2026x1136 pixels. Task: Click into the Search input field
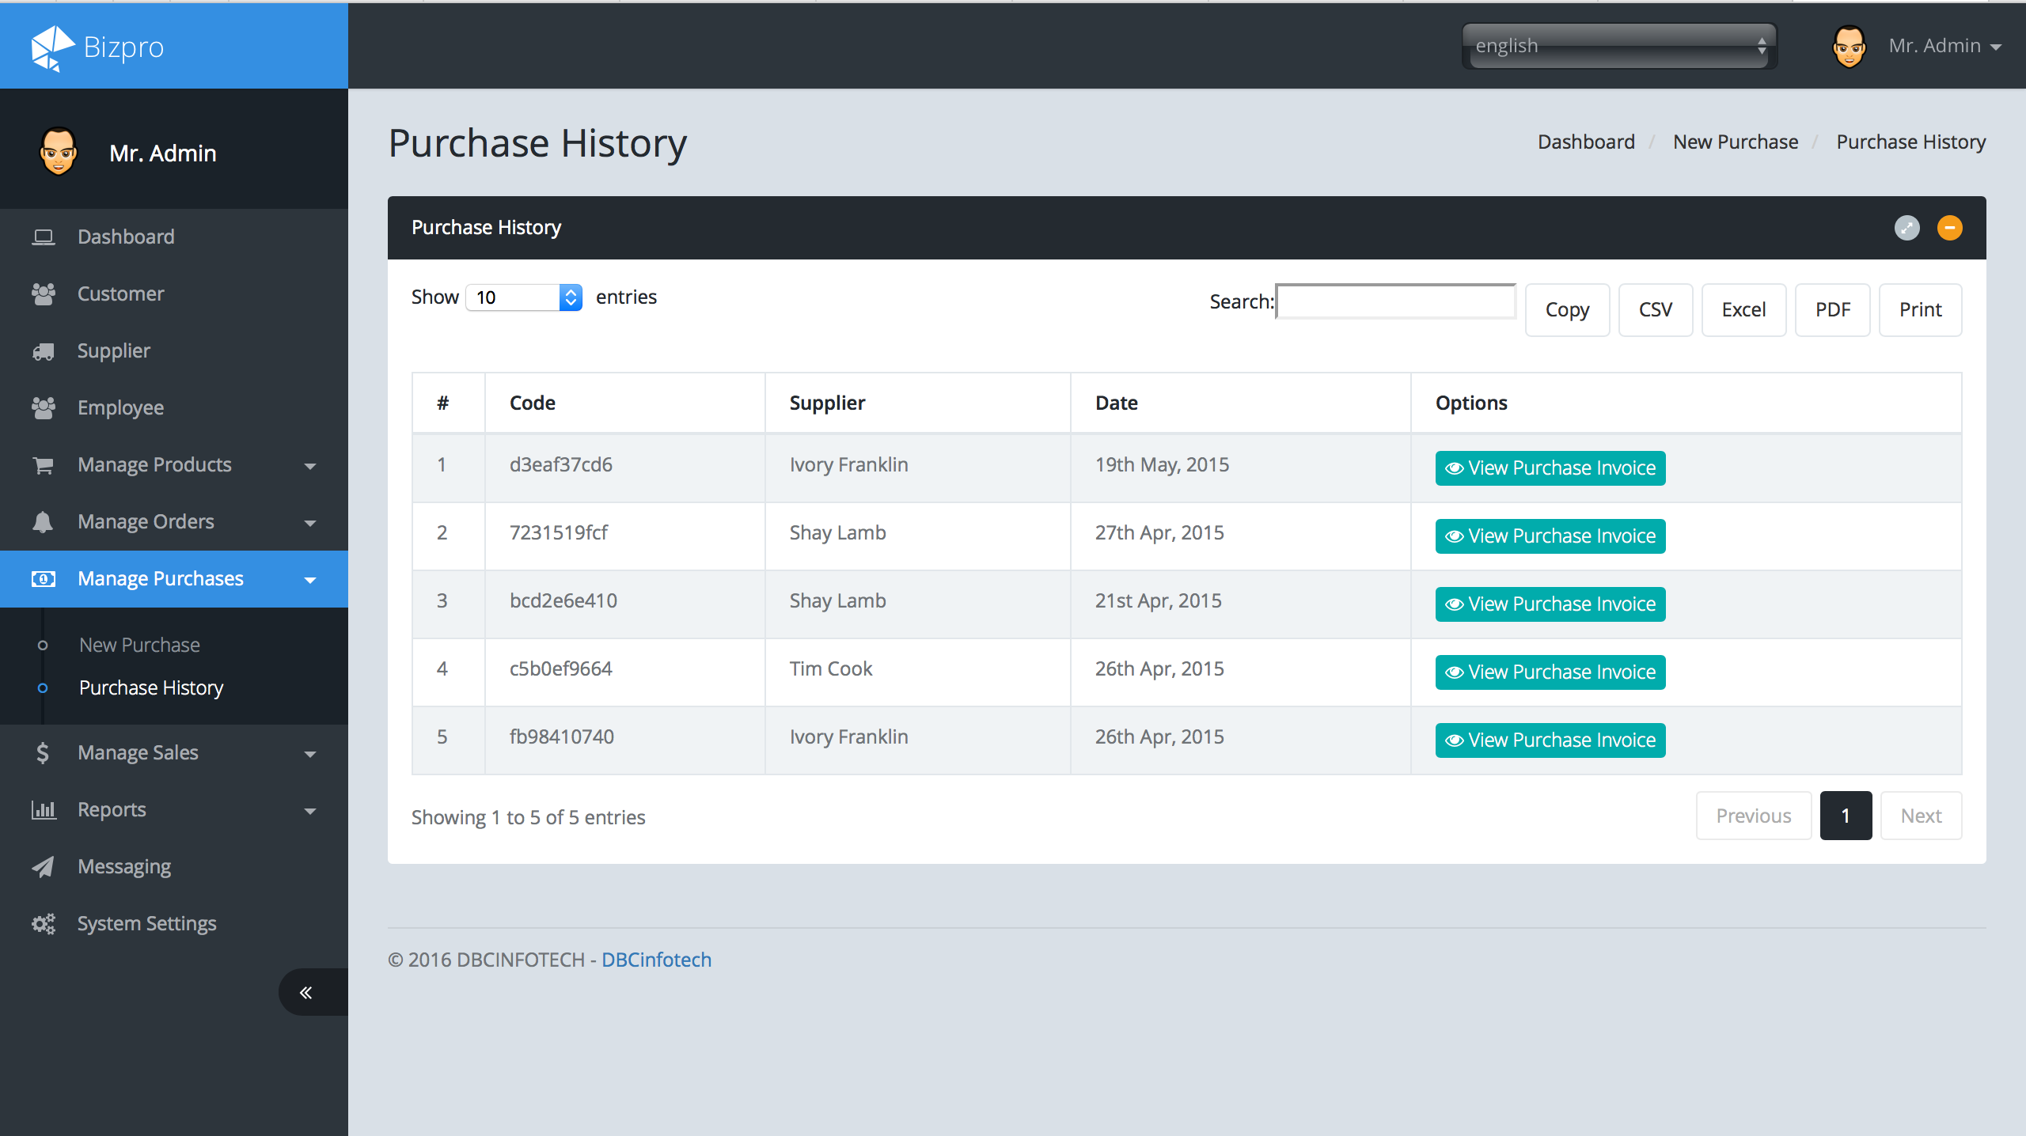pyautogui.click(x=1396, y=302)
